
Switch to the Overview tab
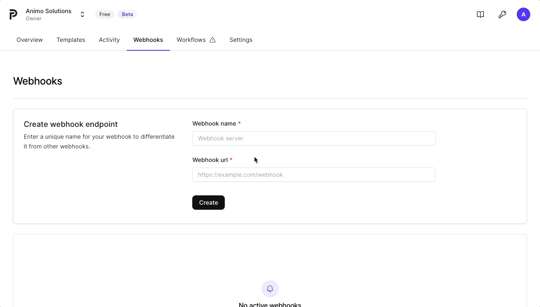click(30, 40)
